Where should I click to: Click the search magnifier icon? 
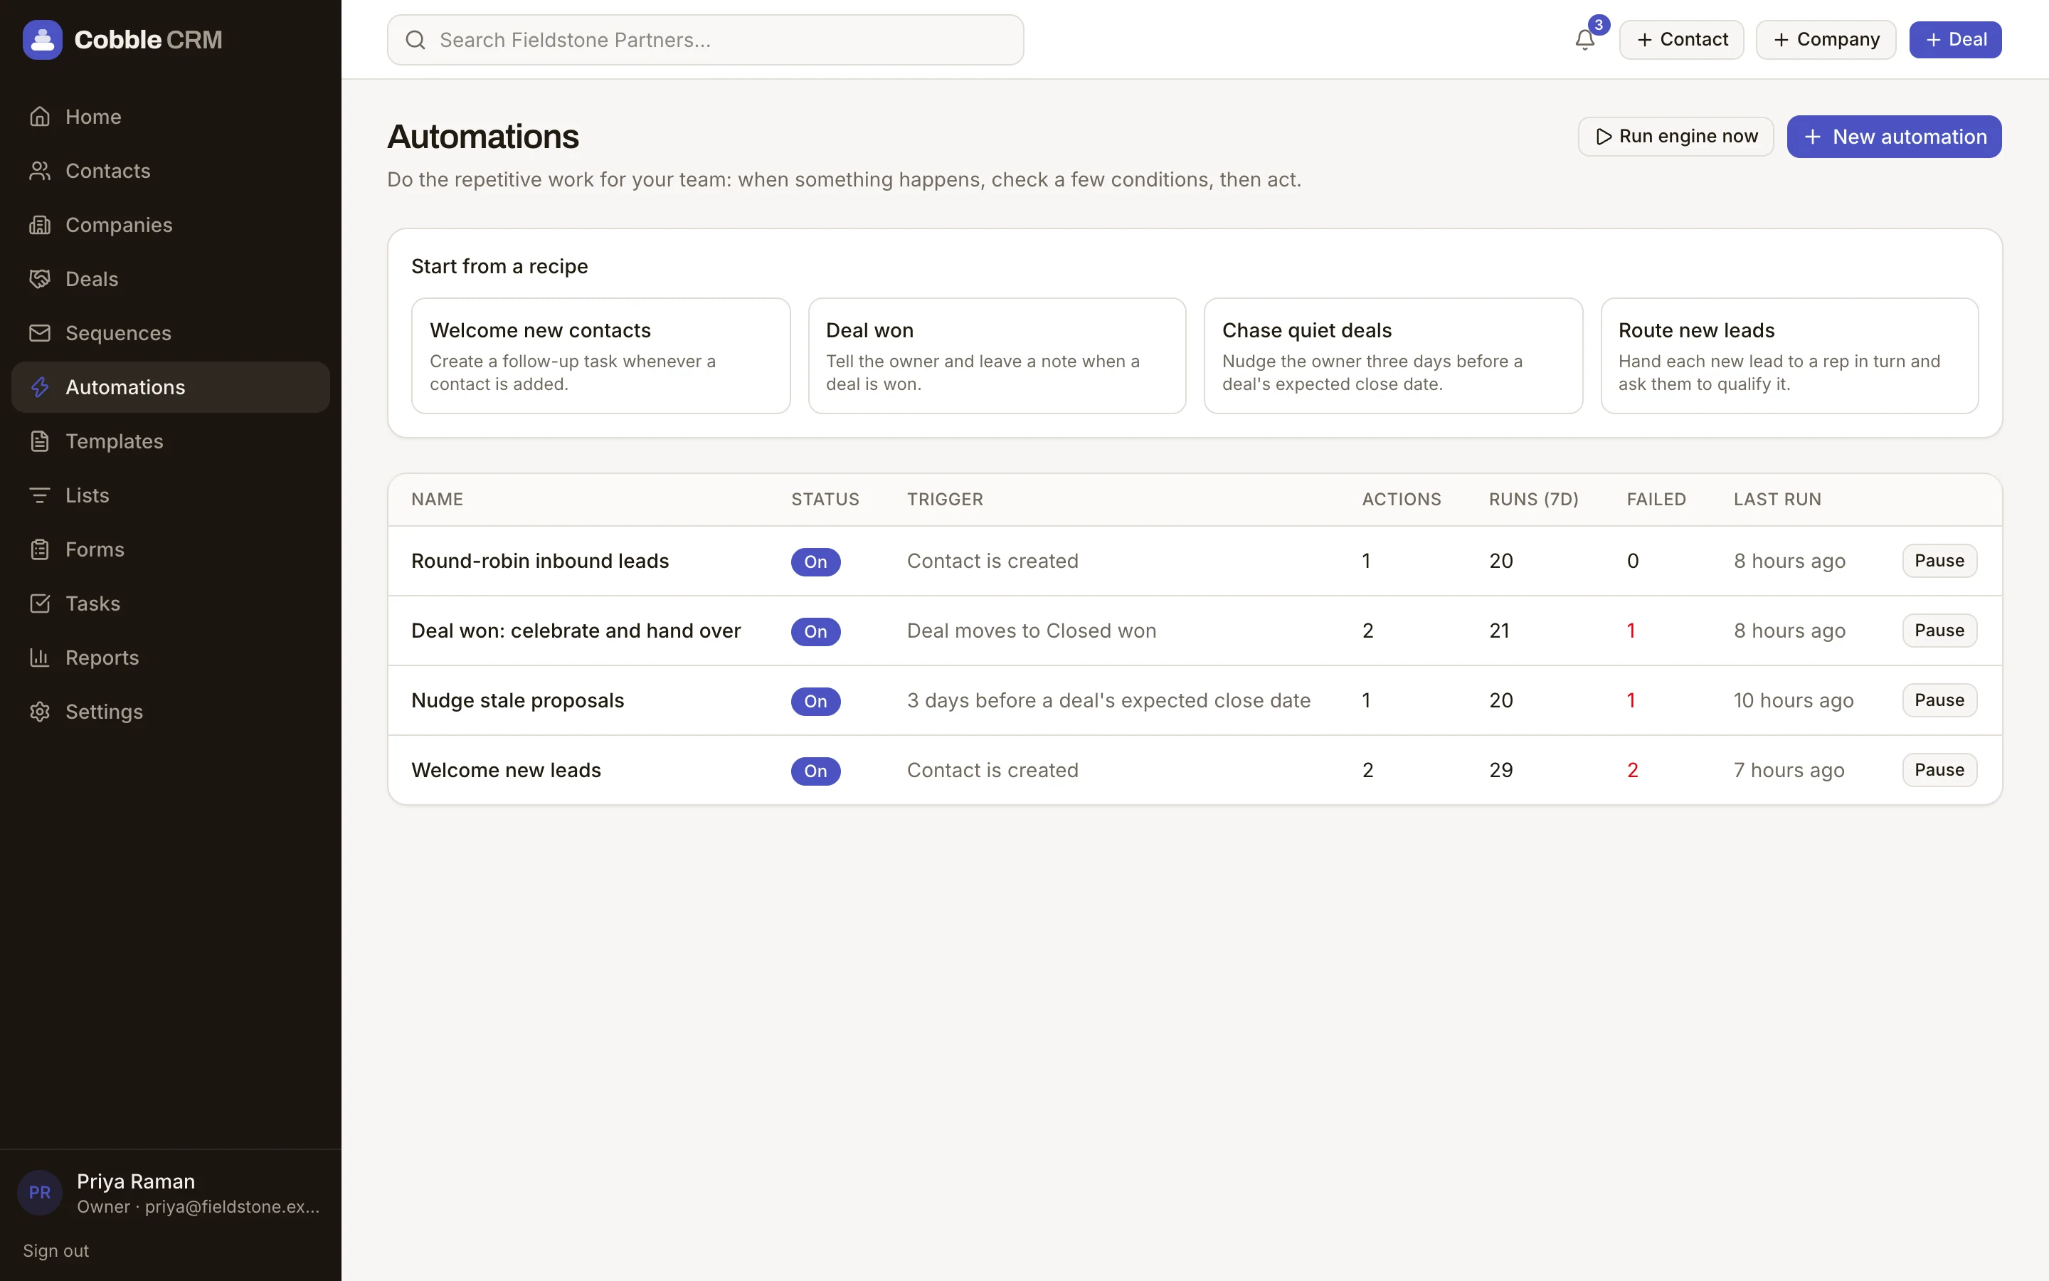pos(415,40)
